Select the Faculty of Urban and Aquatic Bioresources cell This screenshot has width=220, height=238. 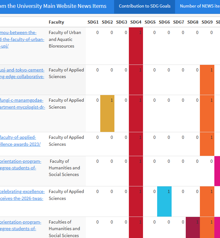click(65, 39)
